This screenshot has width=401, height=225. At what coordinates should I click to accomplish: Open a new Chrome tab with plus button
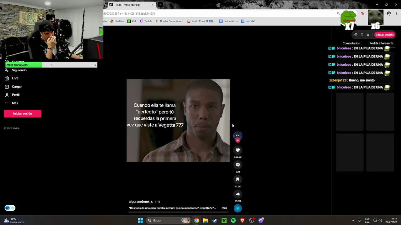(x=160, y=5)
